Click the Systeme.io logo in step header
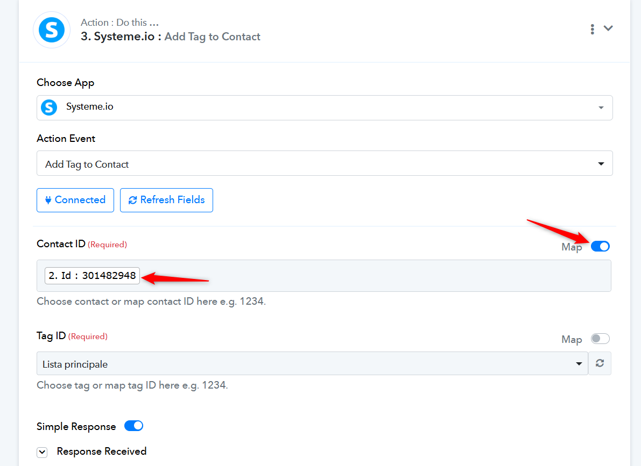 click(x=52, y=30)
